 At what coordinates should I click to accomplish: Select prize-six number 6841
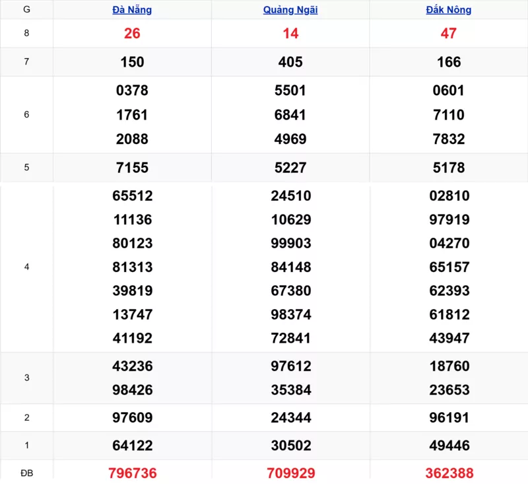(x=290, y=115)
